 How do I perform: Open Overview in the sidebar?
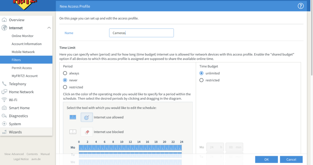pos(17,20)
